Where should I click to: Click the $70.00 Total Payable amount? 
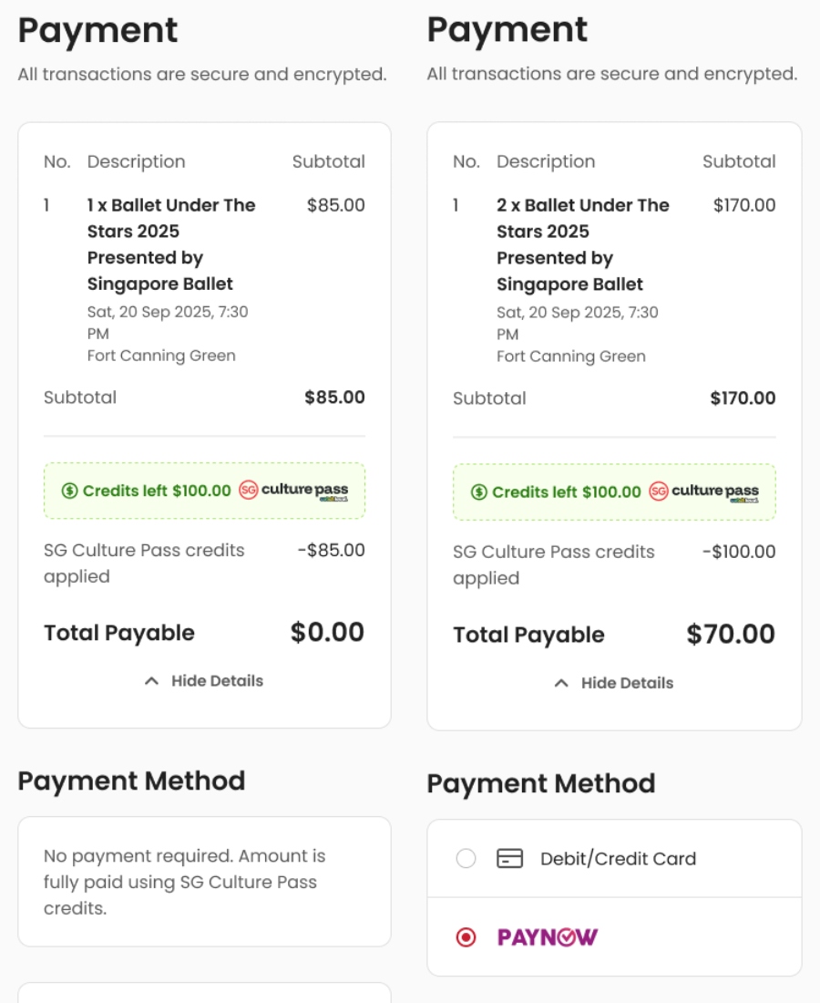coord(731,634)
